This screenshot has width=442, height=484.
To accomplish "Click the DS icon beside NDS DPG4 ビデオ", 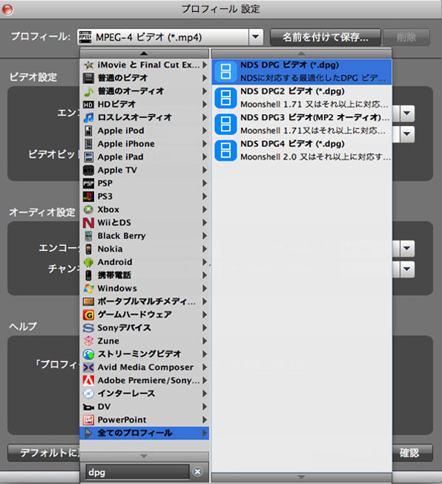I will coord(225,151).
